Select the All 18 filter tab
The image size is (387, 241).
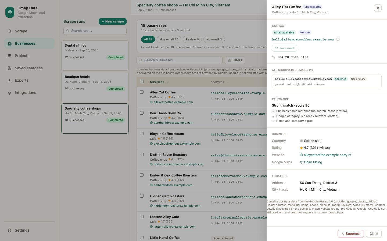[x=148, y=39]
